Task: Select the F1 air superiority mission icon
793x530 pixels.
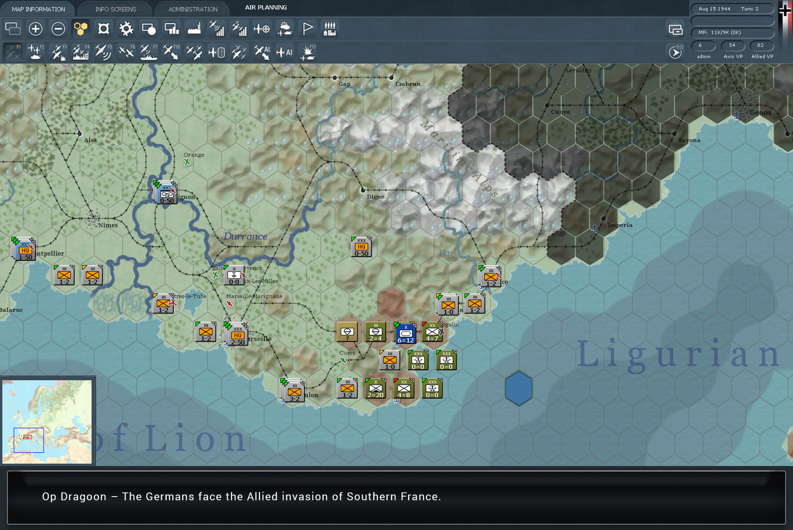Action: coord(13,52)
